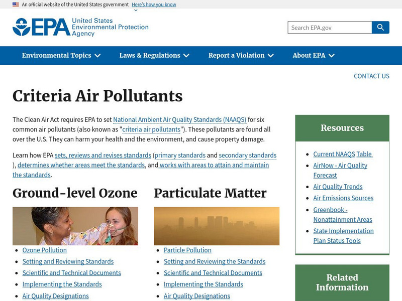The height and width of the screenshot is (301, 402).
Task: Expand the About EPA dropdown arrow
Action: point(332,56)
